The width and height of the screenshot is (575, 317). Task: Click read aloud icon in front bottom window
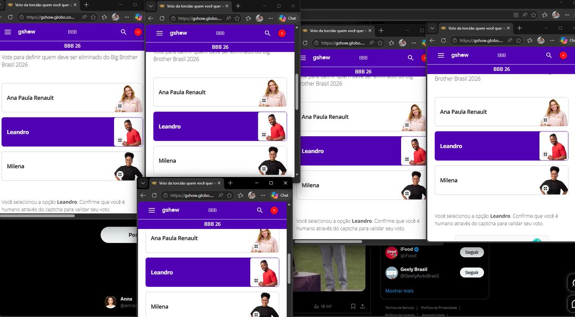tap(220, 195)
